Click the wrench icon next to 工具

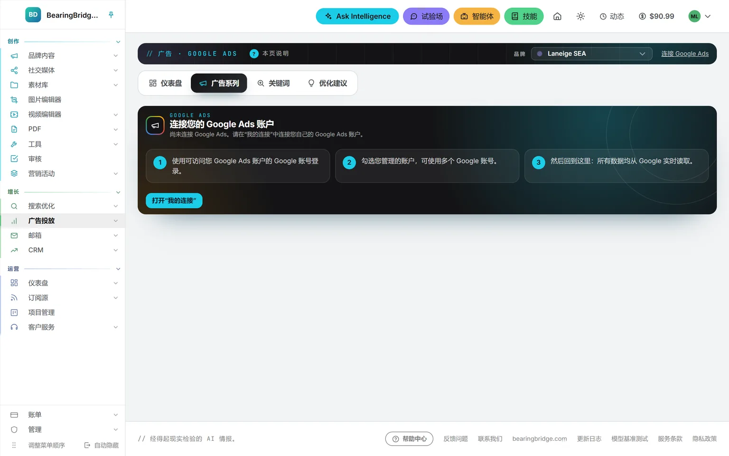click(x=14, y=144)
